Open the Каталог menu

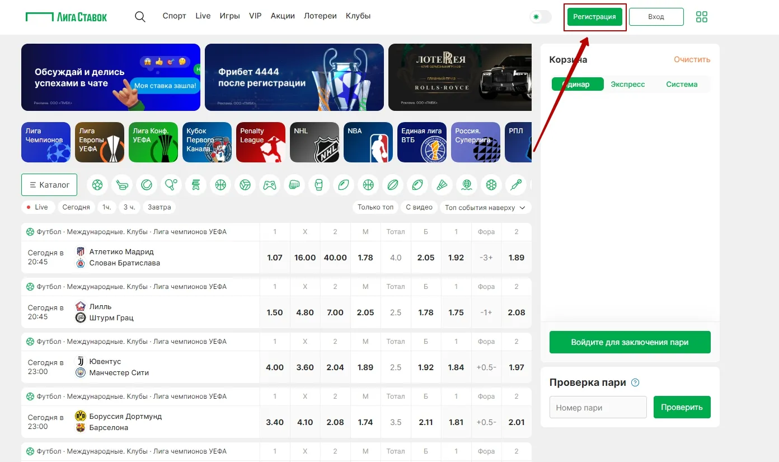point(49,185)
